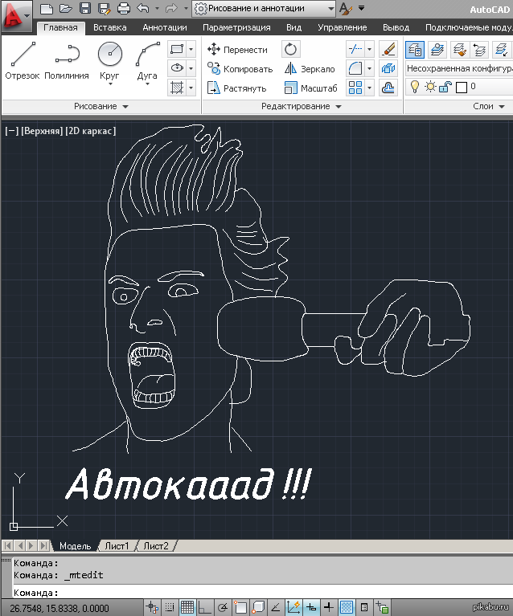Viewport: 513px width, 616px height.
Task: Expand the Редактирование panel arrow
Action: tap(339, 107)
